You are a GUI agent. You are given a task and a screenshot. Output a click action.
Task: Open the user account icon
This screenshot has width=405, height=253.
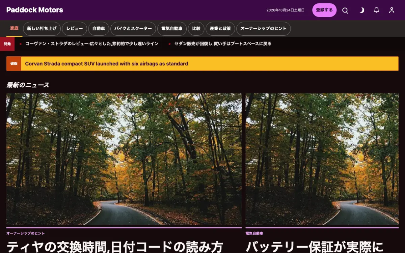pyautogui.click(x=391, y=10)
